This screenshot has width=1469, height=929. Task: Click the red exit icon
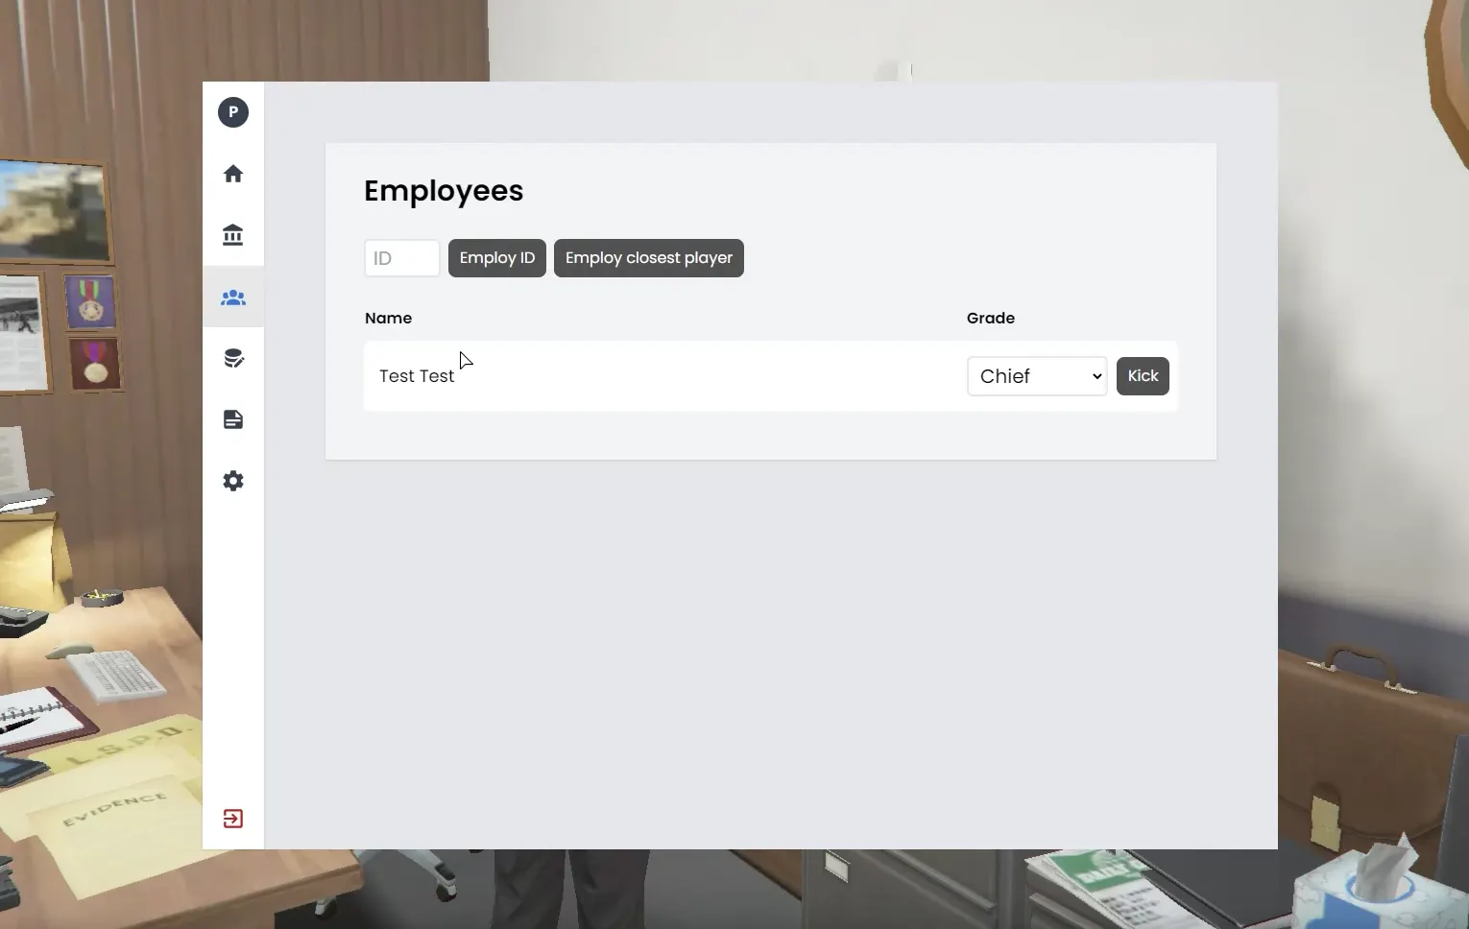point(233,819)
